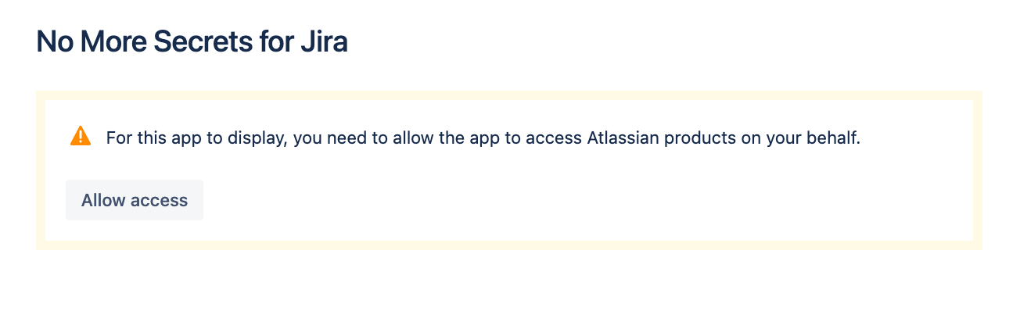The width and height of the screenshot is (1020, 336).
Task: Click the word products in the warning sentence
Action: click(700, 138)
